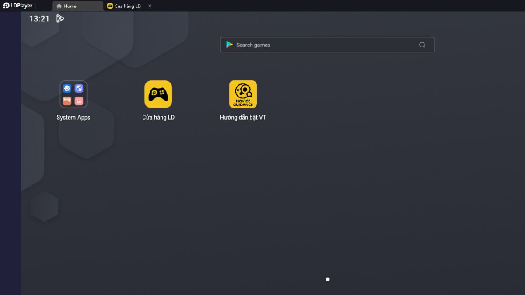Switch to the Home tab
This screenshot has width=525, height=295.
pyautogui.click(x=77, y=6)
